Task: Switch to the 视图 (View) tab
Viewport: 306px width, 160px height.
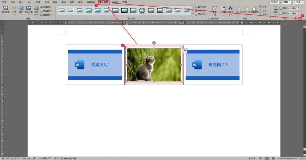Action: click(x=72, y=2)
